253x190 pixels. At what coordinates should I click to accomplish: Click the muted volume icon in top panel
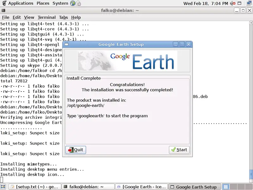(232, 3)
